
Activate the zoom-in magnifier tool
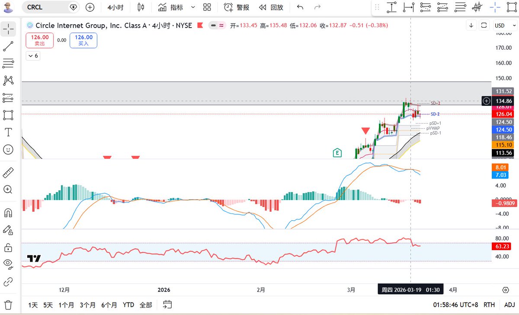(x=8, y=189)
